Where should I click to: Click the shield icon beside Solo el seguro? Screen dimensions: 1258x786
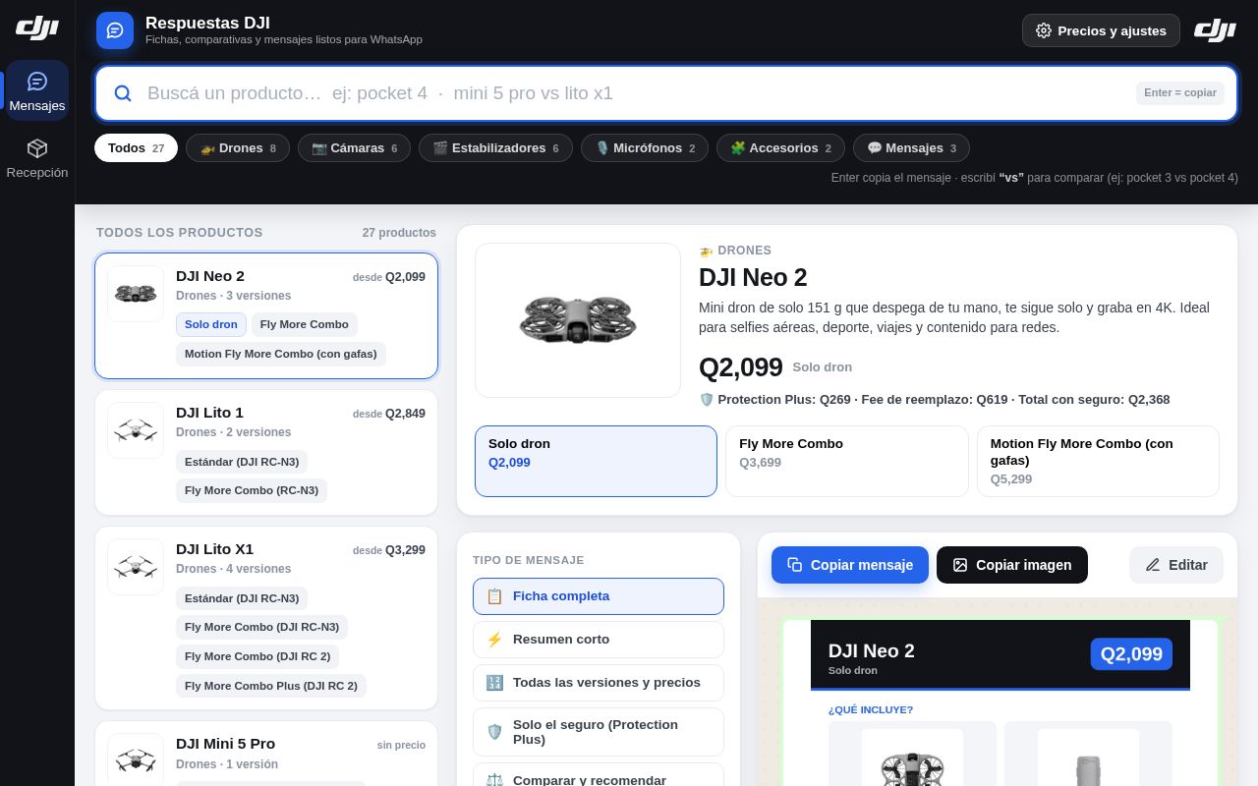click(x=494, y=732)
